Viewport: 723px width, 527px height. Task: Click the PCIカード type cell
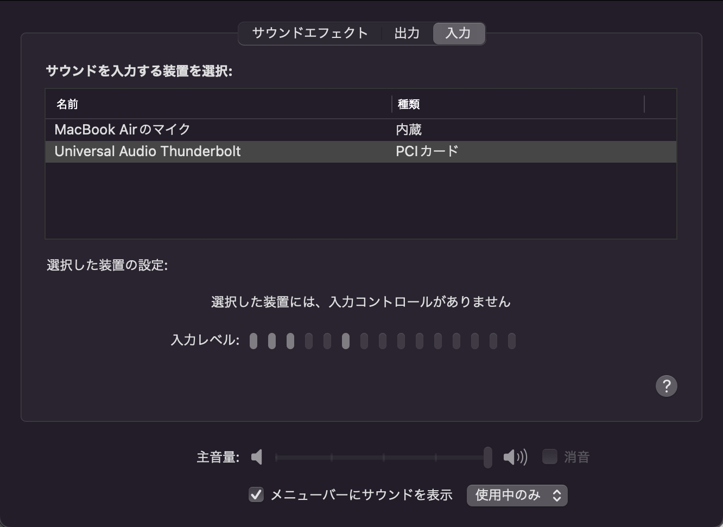click(427, 151)
